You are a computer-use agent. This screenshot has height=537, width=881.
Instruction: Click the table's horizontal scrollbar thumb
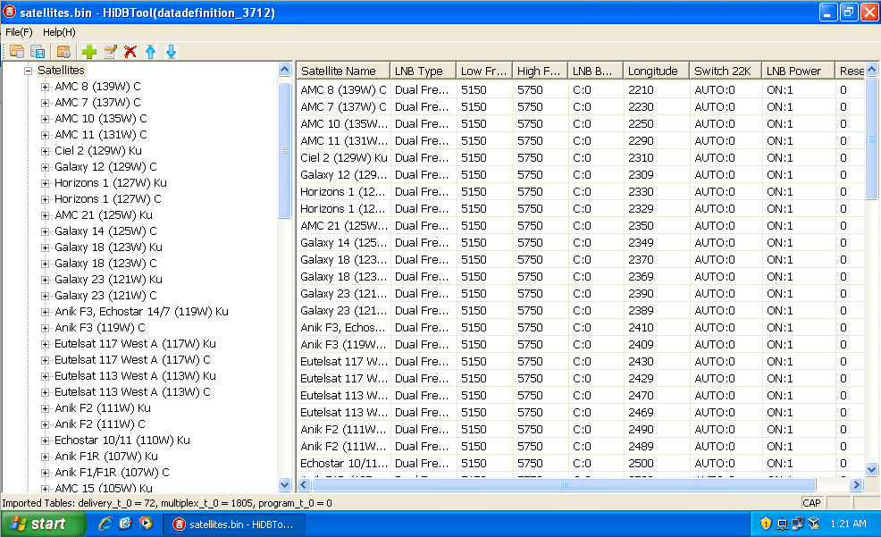tap(564, 485)
